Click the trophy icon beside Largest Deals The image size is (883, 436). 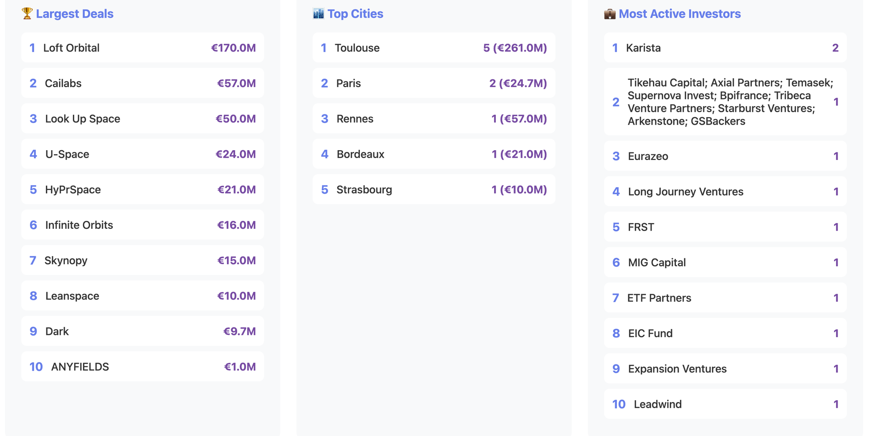pyautogui.click(x=27, y=14)
